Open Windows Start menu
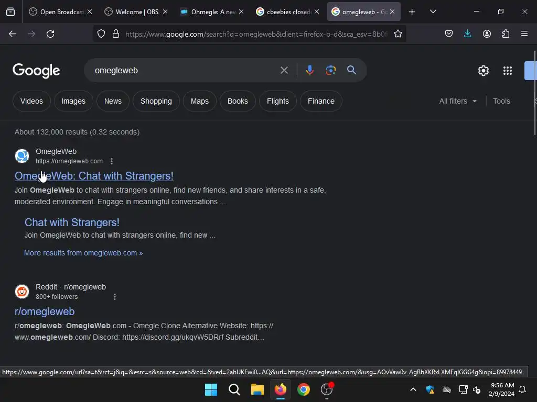Image resolution: width=537 pixels, height=402 pixels. click(x=211, y=389)
